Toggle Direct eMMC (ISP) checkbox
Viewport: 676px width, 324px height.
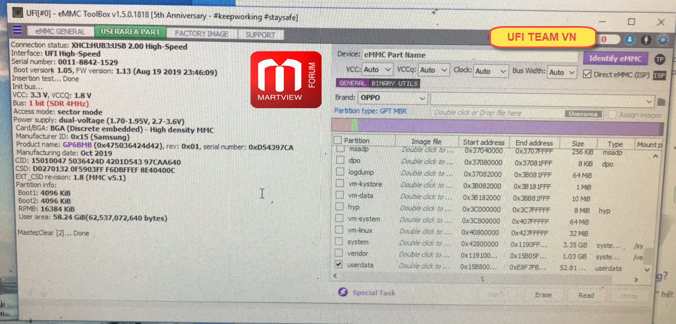click(587, 74)
